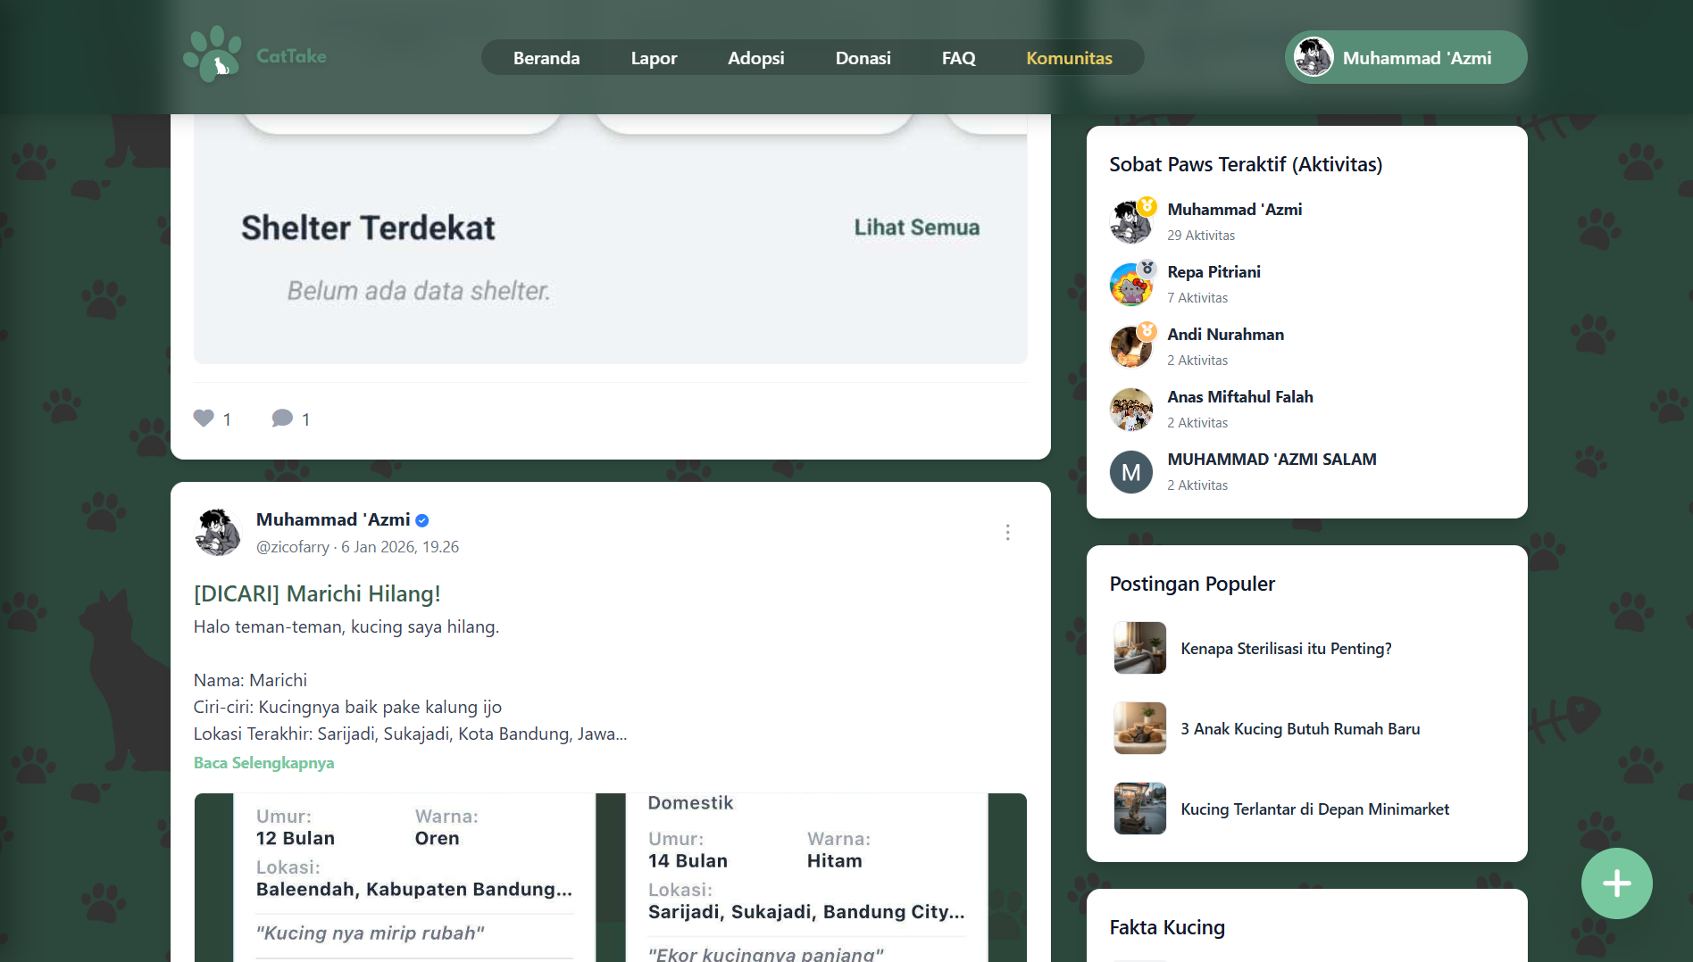The height and width of the screenshot is (962, 1693).
Task: Open the Lapor menu item
Action: [654, 58]
